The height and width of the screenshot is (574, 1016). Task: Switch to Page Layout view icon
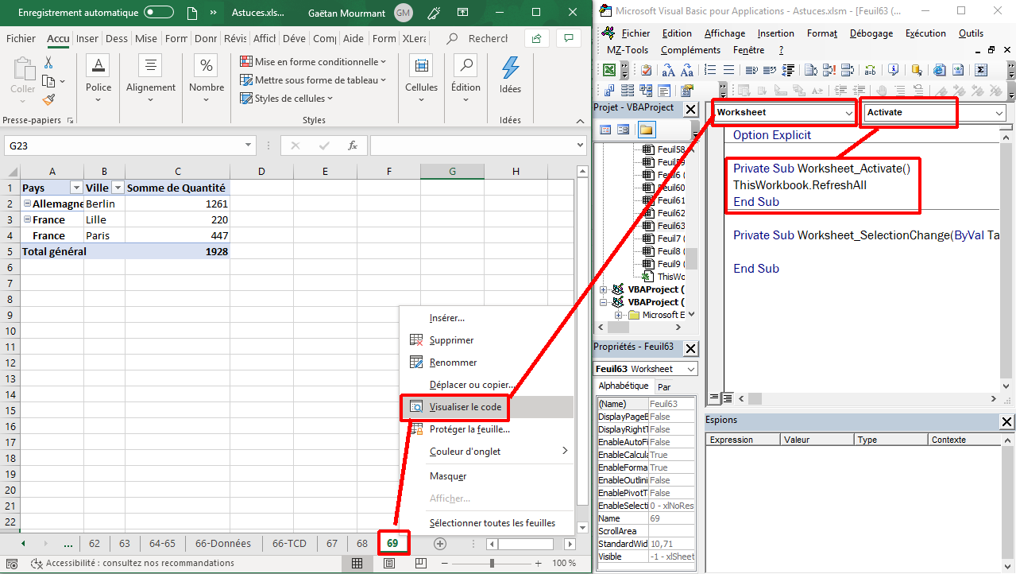[389, 563]
